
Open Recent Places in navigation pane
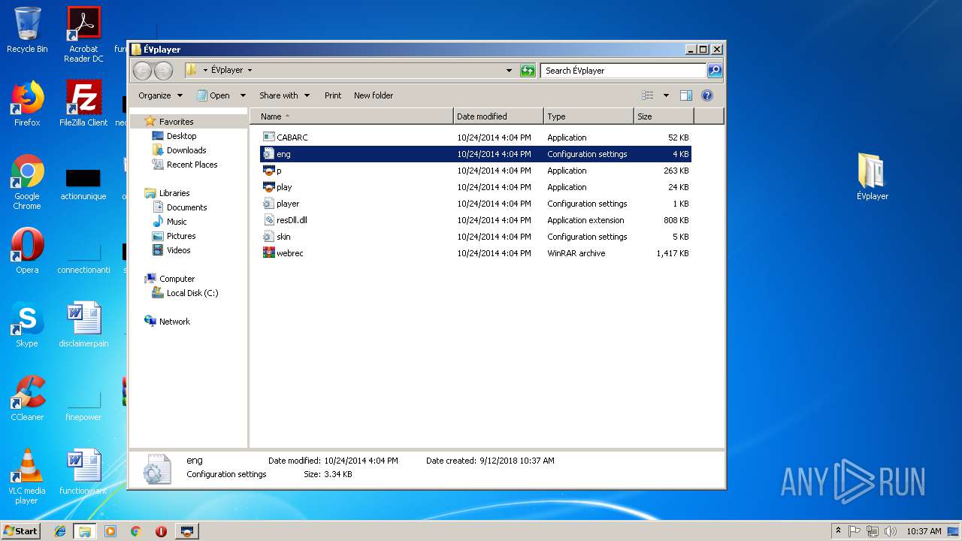coord(185,165)
